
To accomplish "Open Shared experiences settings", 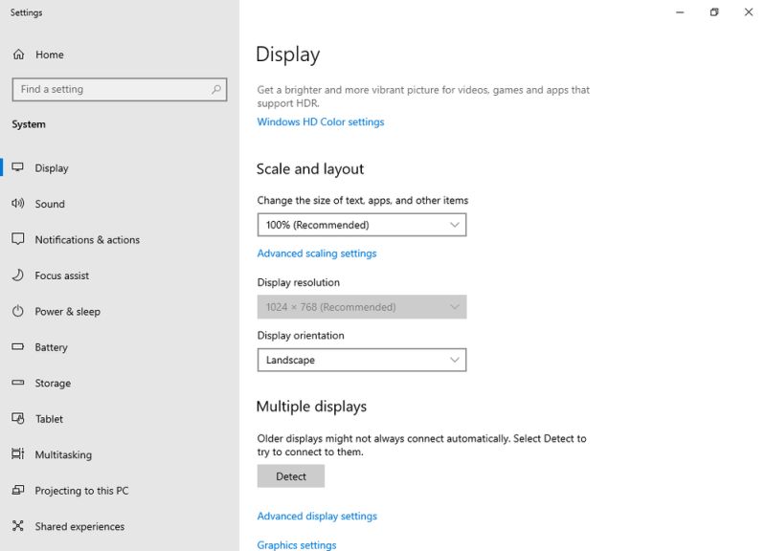I will (x=80, y=526).
